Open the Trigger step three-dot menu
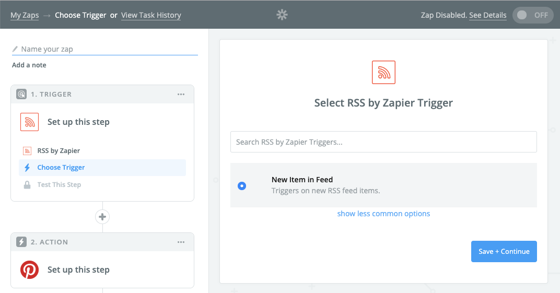Image resolution: width=560 pixels, height=293 pixels. click(181, 94)
